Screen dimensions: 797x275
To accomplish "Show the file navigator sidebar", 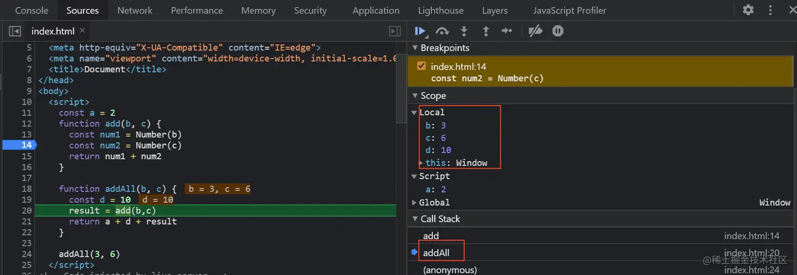I will click(15, 32).
